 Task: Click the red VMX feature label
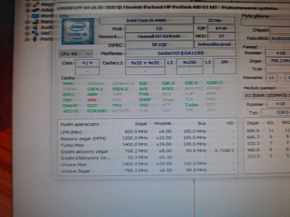(x=92, y=100)
